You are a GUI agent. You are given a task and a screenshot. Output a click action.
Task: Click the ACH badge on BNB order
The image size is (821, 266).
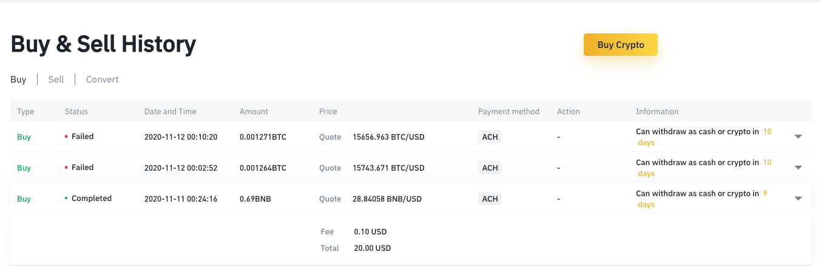point(490,199)
